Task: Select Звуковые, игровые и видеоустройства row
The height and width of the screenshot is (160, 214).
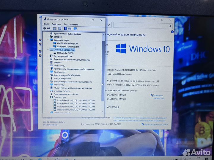Action: pos(72,60)
